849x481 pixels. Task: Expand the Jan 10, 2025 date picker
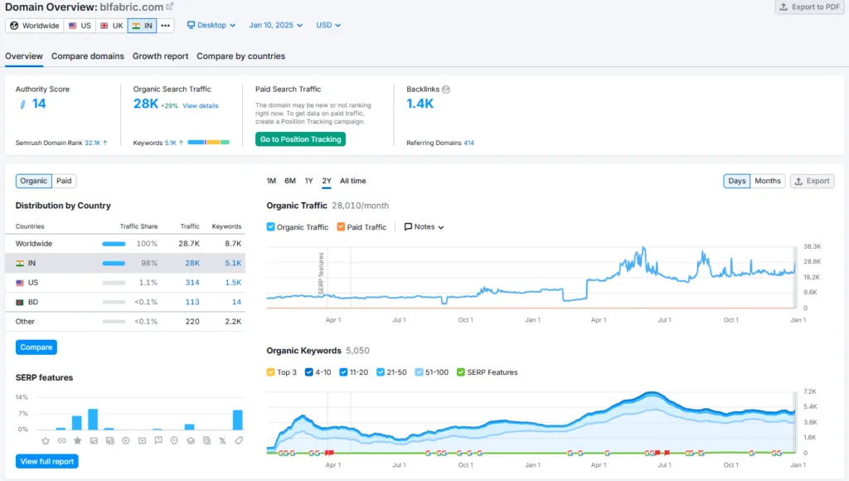pyautogui.click(x=275, y=26)
